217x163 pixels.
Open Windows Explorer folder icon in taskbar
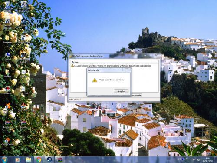pyautogui.click(x=28, y=160)
